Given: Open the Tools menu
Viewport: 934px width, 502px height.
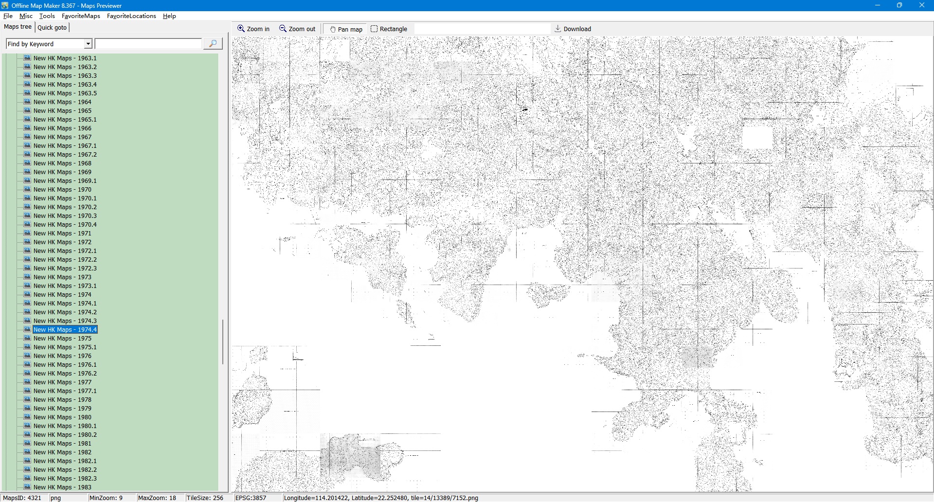Looking at the screenshot, I should pos(47,16).
